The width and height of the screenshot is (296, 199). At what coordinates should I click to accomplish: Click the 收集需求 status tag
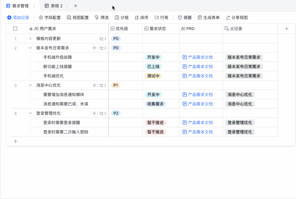[x=155, y=104]
